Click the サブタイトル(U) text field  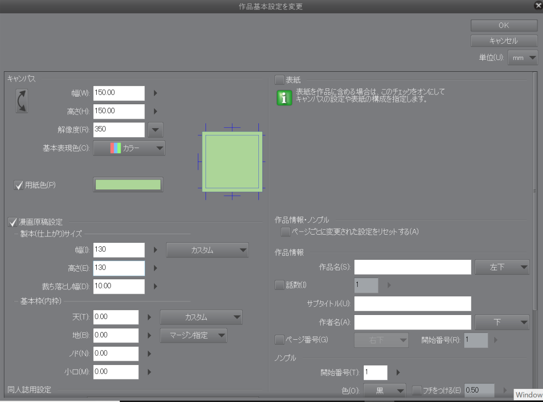412,304
